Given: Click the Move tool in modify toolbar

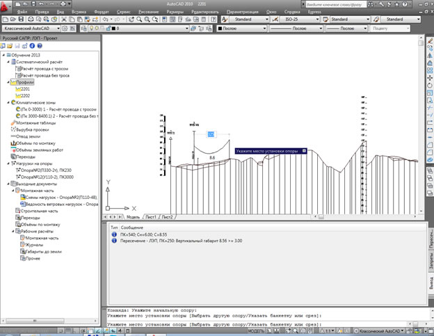Looking at the screenshot, I should click(x=430, y=78).
